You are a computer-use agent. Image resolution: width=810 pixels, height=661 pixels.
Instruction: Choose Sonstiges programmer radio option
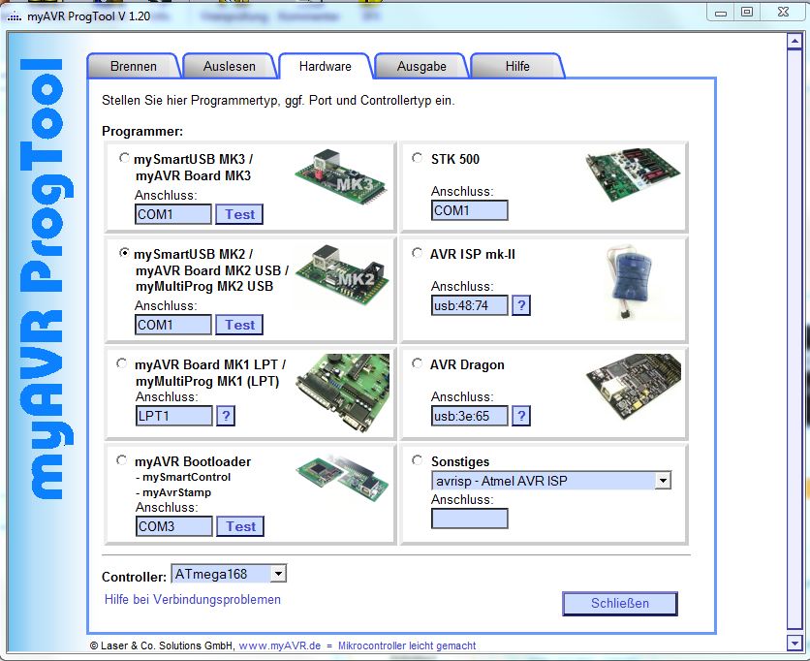(x=418, y=459)
